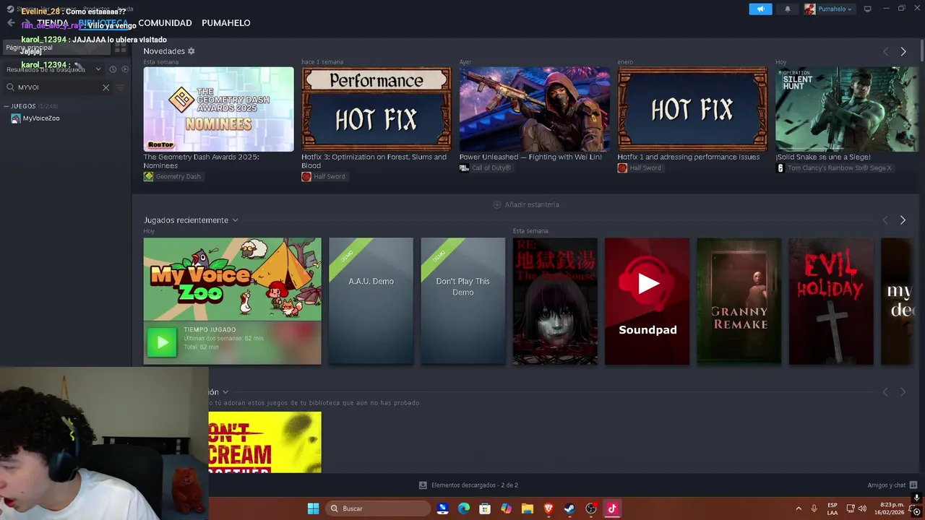This screenshot has width=925, height=520.
Task: Sort library by recent activity clock icon
Action: 113,69
